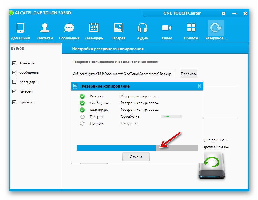Open the Прилож. apps grid icon
Image resolution: width=258 pixels, height=200 pixels.
pyautogui.click(x=191, y=27)
